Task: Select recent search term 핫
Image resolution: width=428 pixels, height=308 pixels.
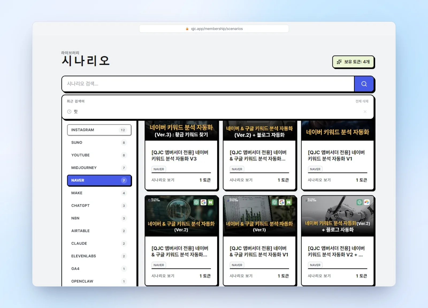Action: (x=76, y=112)
